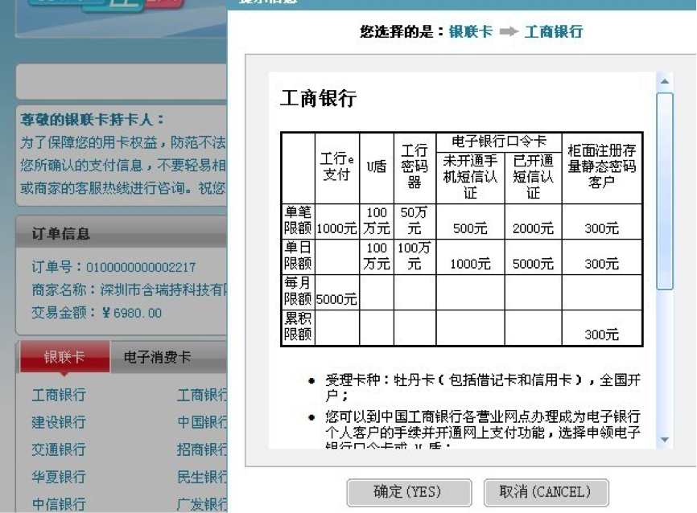Click scrollbar down arrow in bank info panel
Viewport: 697px width, 513px height.
tap(665, 440)
